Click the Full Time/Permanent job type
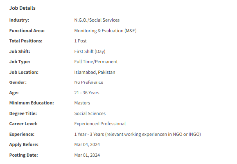Viewport: 237px width, 164px height. pyautogui.click(x=96, y=62)
